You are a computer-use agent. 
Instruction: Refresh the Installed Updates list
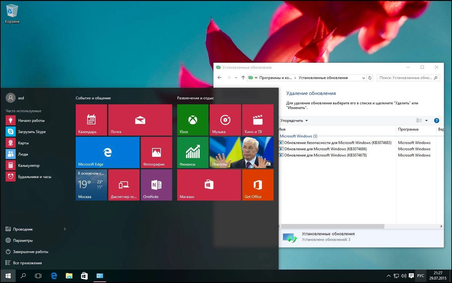[370, 78]
